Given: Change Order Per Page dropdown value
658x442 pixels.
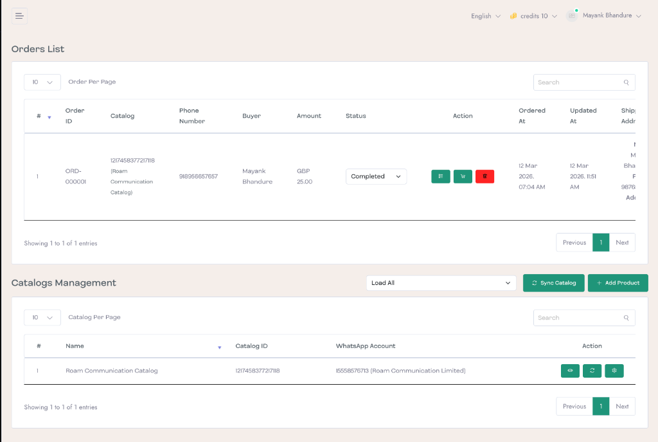Looking at the screenshot, I should click(x=42, y=82).
